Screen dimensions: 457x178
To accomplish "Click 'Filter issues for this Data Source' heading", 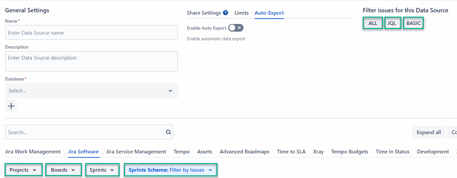I will coord(405,10).
